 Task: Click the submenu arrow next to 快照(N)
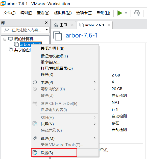pyautogui.click(x=95, y=124)
